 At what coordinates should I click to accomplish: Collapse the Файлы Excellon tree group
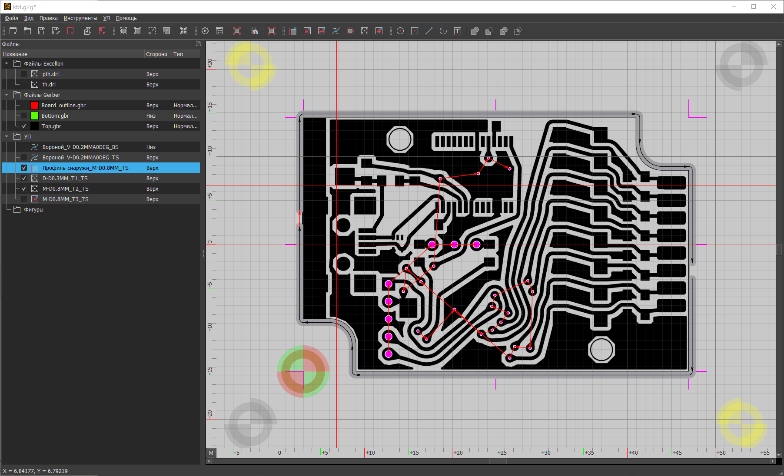coord(7,64)
